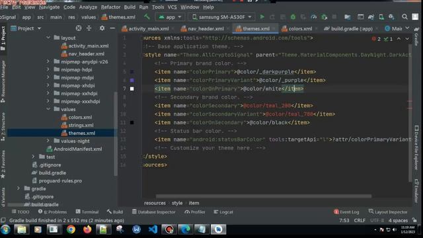This screenshot has width=423, height=238.
Task: Open the app run configuration dropdown
Action: tap(170, 17)
